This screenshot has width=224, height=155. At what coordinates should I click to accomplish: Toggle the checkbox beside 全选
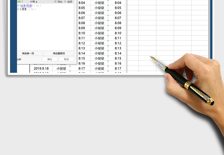[x=18, y=6]
